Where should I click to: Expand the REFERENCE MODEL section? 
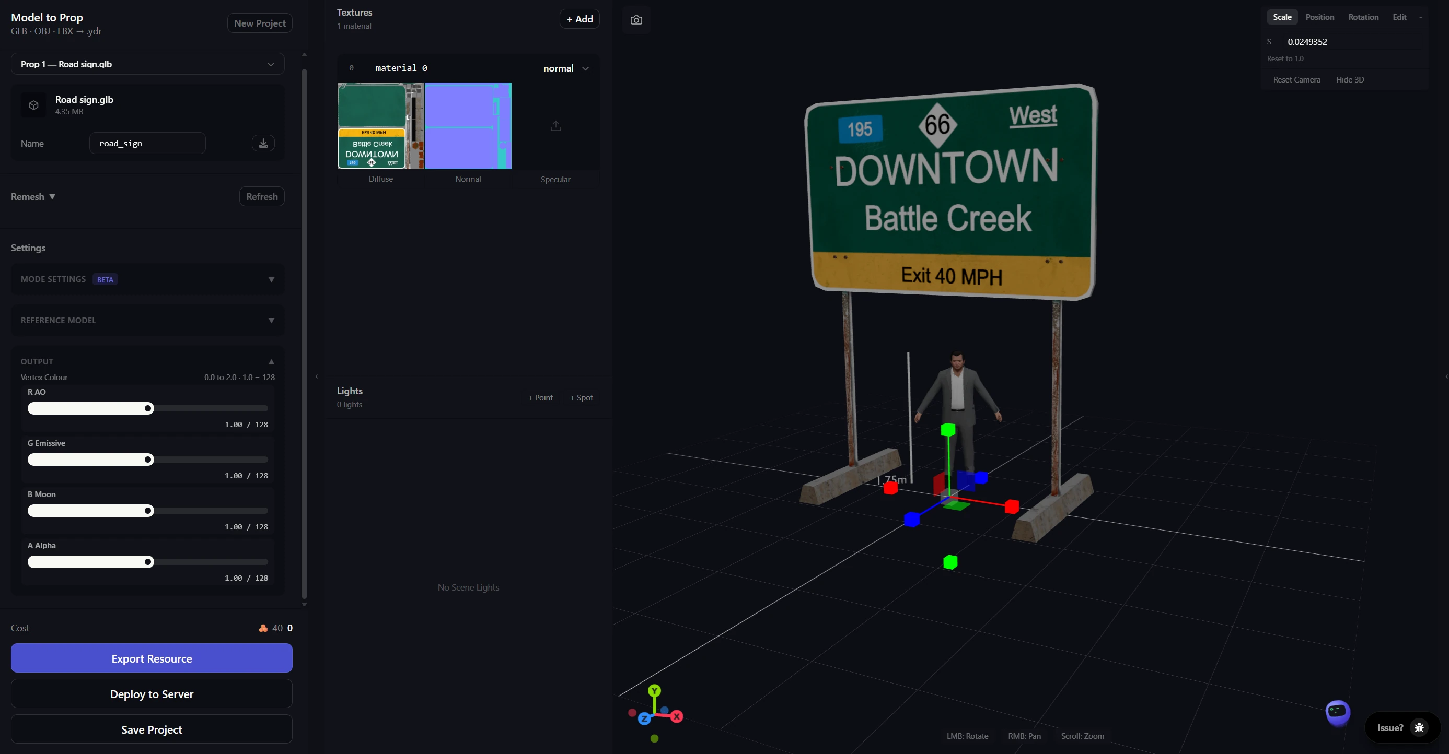148,321
